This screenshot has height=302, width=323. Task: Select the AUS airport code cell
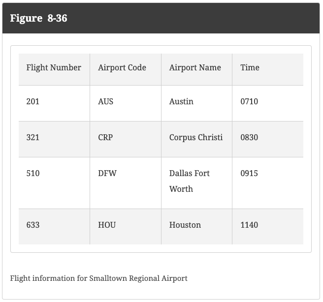105,102
